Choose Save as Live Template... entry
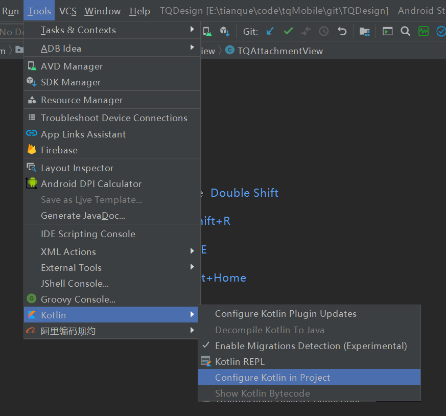 point(112,200)
